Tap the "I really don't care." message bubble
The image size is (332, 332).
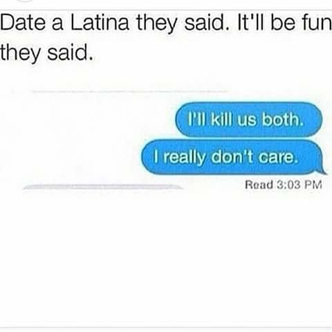[x=232, y=157]
